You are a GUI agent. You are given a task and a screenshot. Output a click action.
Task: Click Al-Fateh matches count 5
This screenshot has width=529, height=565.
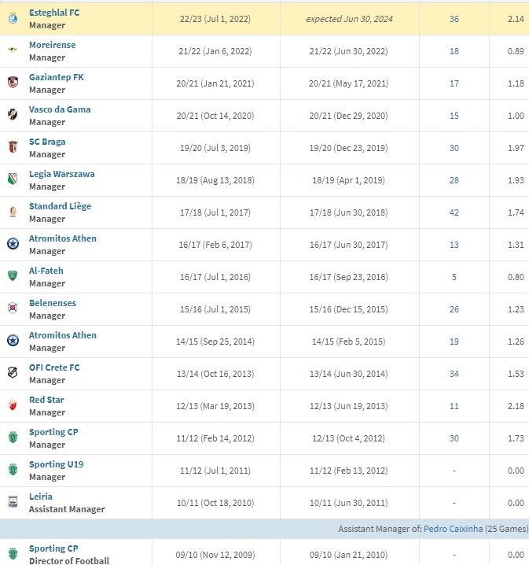click(454, 277)
